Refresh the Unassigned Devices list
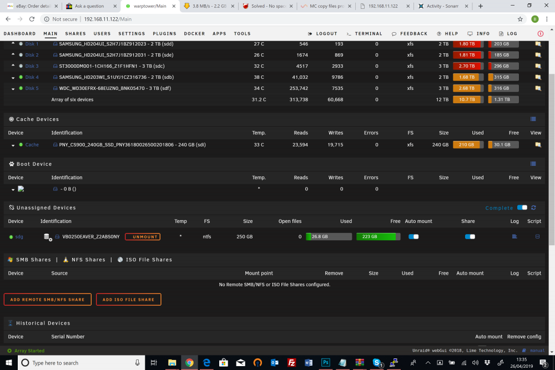The height and width of the screenshot is (370, 555). pos(533,207)
